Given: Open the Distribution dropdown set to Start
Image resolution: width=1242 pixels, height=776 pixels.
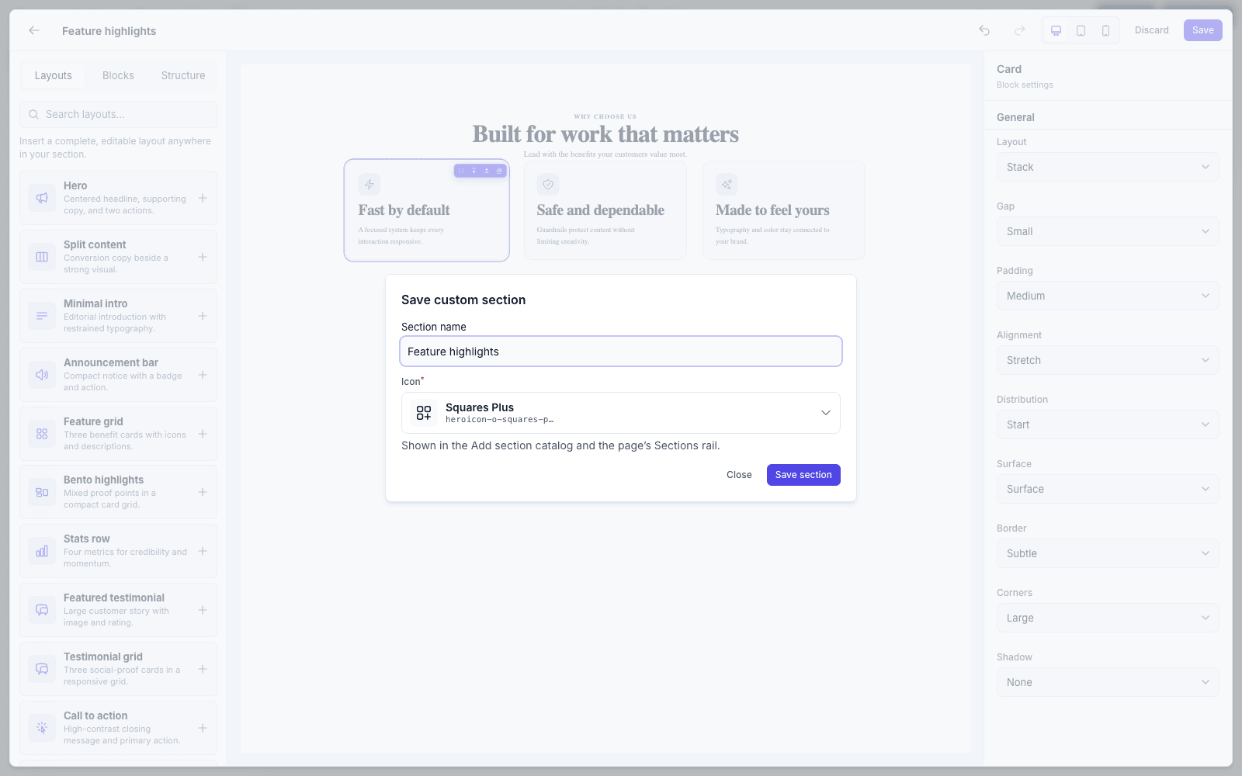Looking at the screenshot, I should pyautogui.click(x=1108, y=424).
